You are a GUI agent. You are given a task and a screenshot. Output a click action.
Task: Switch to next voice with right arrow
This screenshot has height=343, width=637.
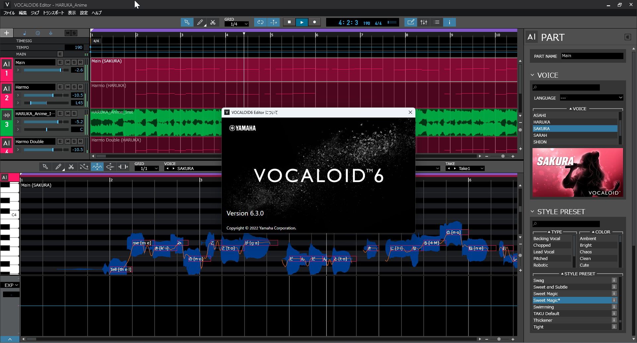(x=173, y=169)
